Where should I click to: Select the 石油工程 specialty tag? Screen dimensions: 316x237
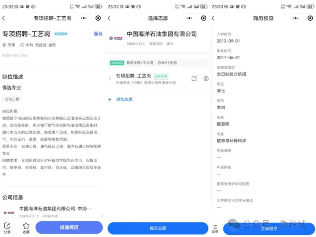pyautogui.click(x=12, y=99)
